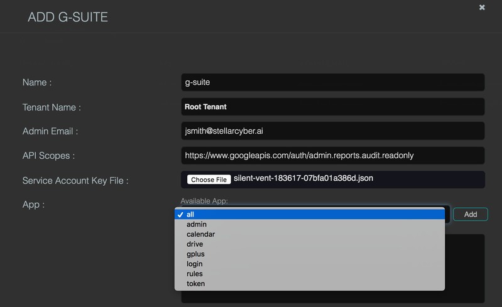Click the selected apps list area

coord(464,269)
